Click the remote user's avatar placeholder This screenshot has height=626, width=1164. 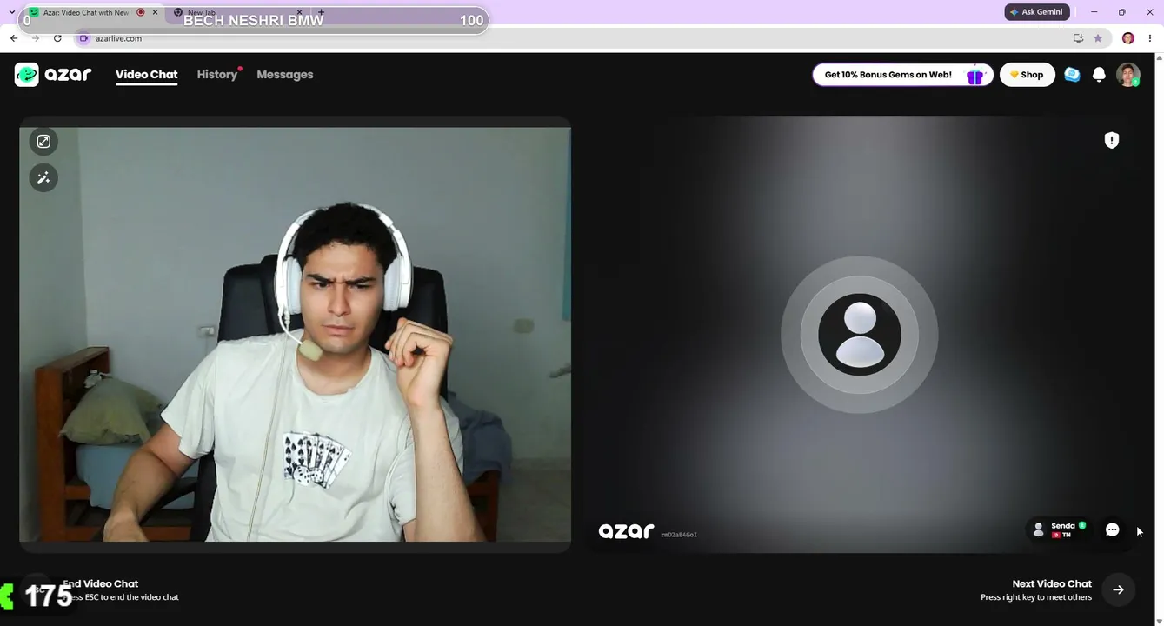(x=860, y=335)
